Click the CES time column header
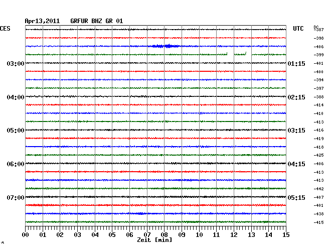 click(5, 29)
